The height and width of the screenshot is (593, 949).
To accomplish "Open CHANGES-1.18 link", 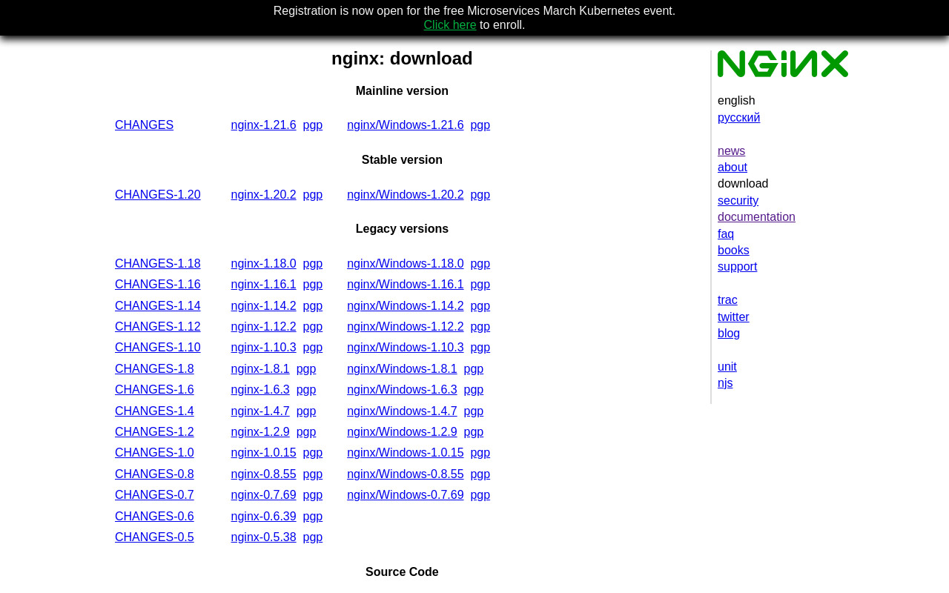I will pos(158,264).
